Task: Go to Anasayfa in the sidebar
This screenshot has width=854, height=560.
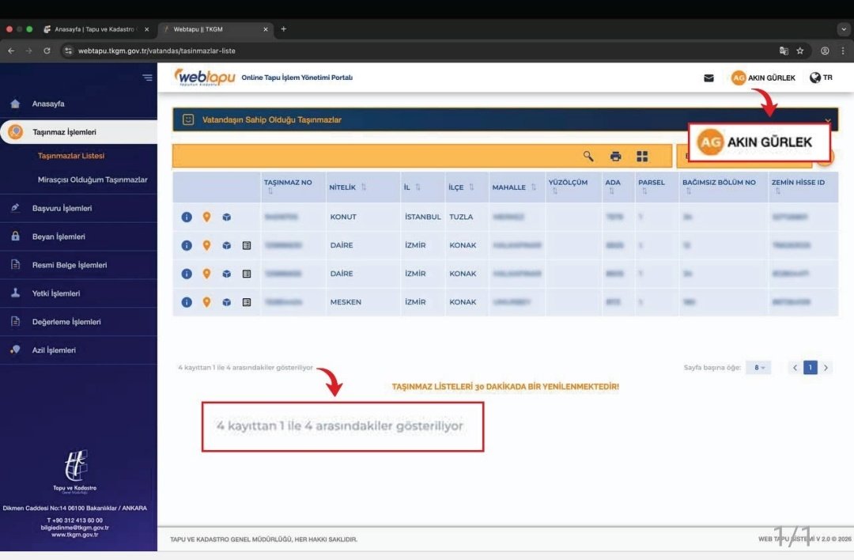Action: pyautogui.click(x=79, y=104)
